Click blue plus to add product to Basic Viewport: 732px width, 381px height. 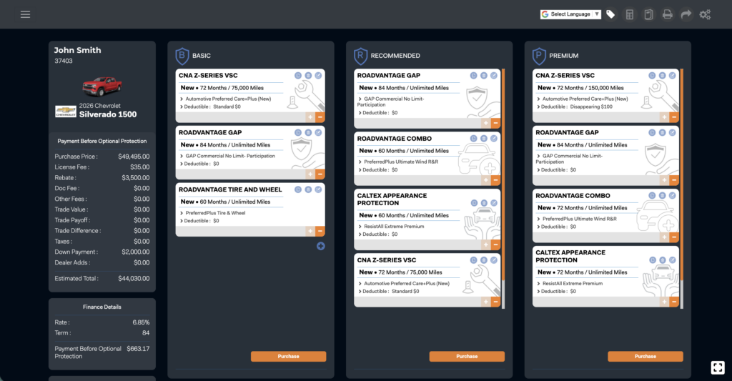(320, 246)
